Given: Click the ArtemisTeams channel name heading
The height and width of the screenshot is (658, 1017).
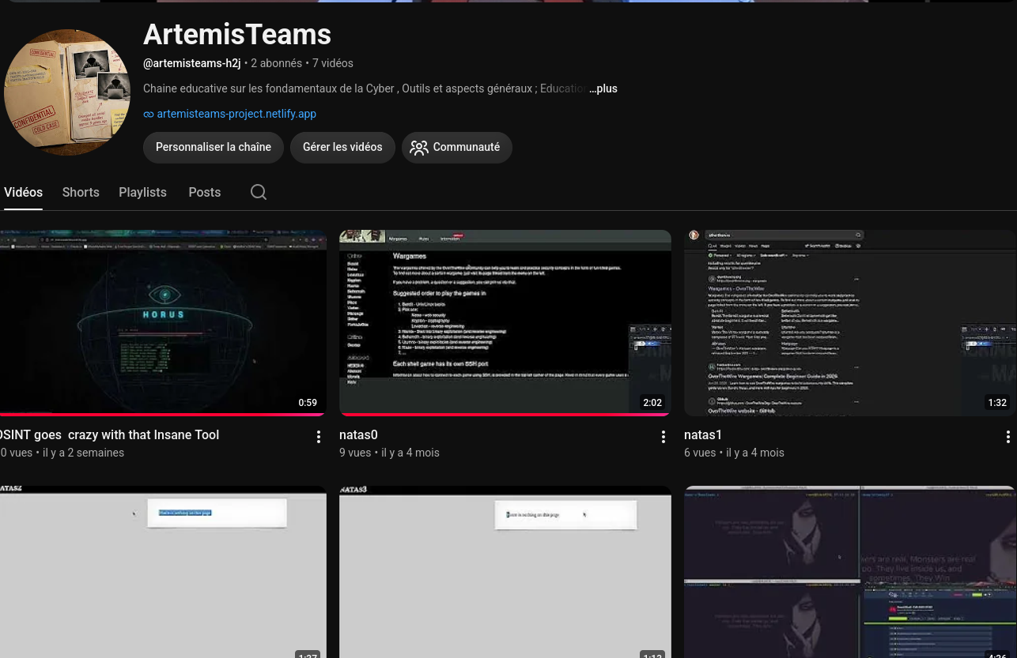Looking at the screenshot, I should click(237, 35).
